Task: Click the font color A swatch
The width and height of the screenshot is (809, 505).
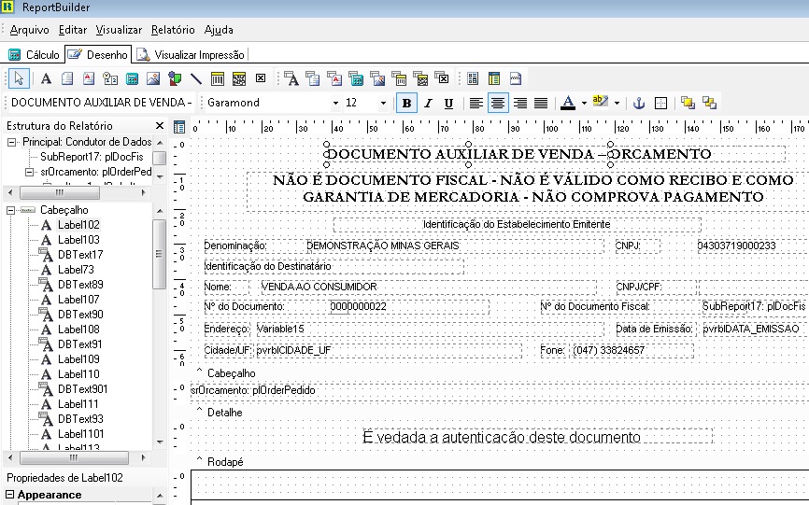Action: 568,103
